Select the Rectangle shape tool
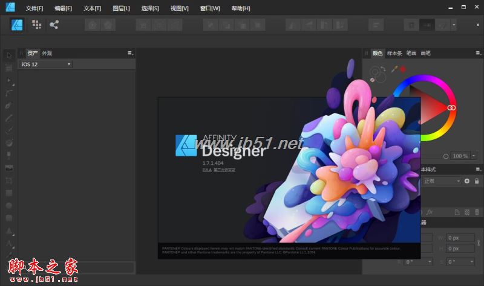Screen dimensions: 484x286 click(x=9, y=193)
